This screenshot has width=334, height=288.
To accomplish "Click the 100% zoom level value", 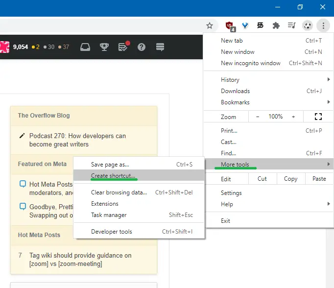I will pyautogui.click(x=275, y=117).
